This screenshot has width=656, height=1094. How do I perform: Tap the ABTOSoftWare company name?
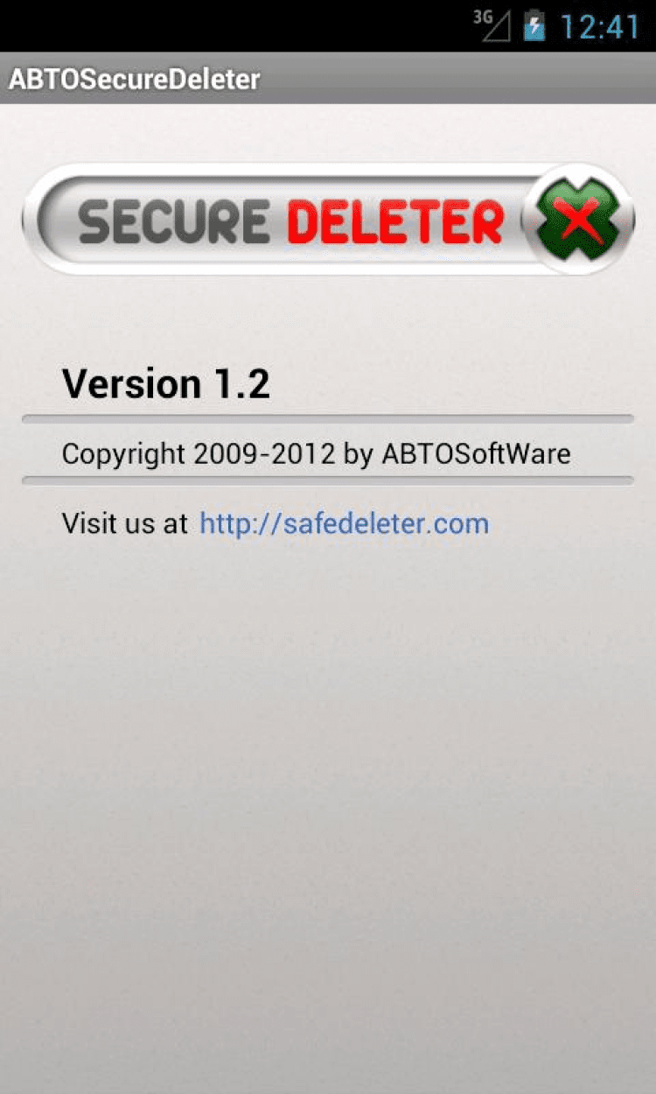coord(476,453)
